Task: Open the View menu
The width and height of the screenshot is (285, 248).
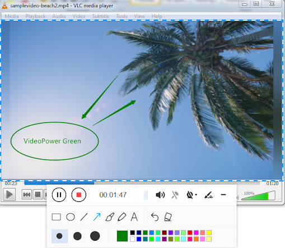Action: (x=139, y=16)
